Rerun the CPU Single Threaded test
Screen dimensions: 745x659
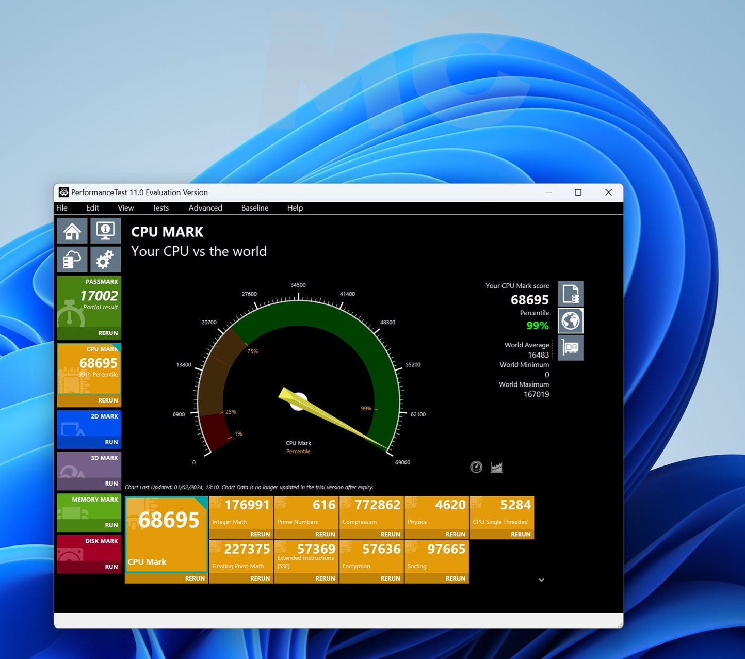(x=520, y=534)
